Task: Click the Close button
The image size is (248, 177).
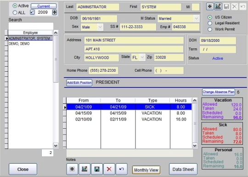Action: pos(23,169)
